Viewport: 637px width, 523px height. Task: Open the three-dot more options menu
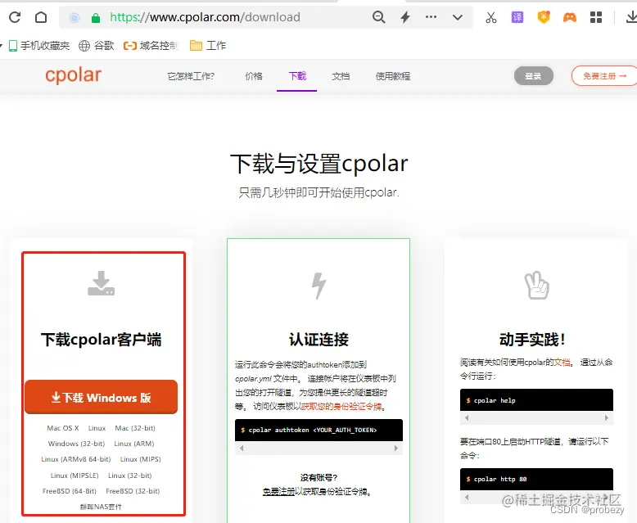coord(431,17)
